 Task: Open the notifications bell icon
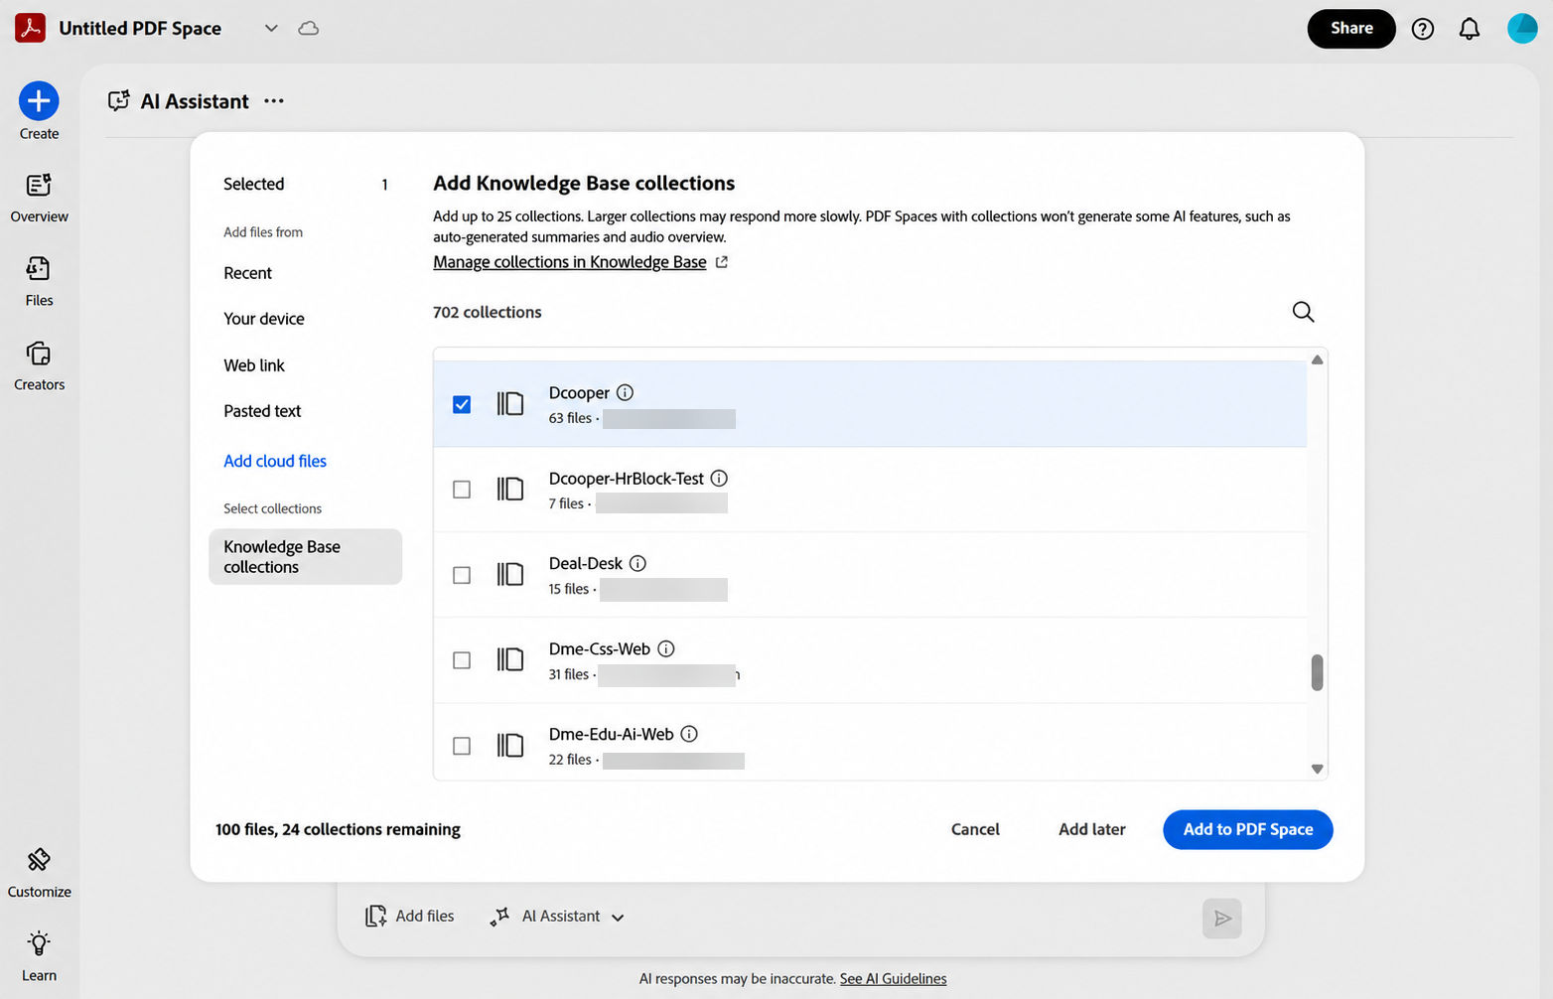coord(1470,29)
